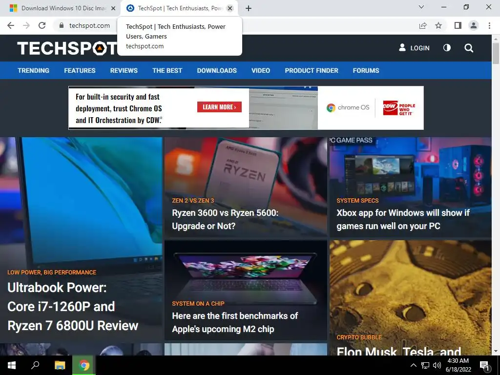The height and width of the screenshot is (375, 500).
Task: Click LOW POWER, BIG PERFORMANCE label
Action: (52, 272)
